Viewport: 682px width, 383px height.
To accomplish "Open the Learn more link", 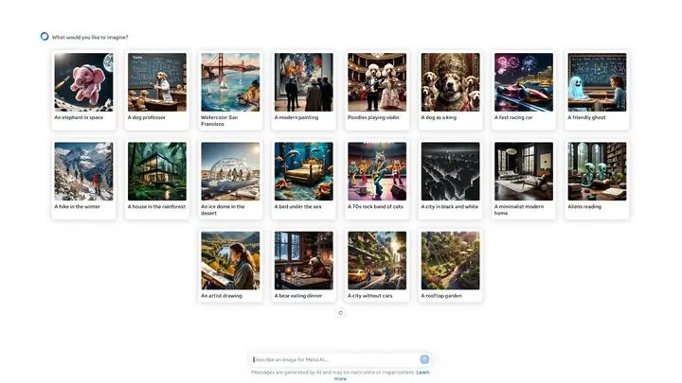I will coord(422,373).
